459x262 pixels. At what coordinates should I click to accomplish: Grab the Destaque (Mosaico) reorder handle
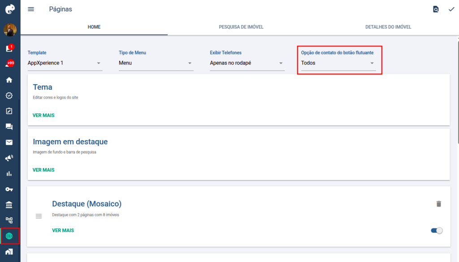click(x=39, y=216)
